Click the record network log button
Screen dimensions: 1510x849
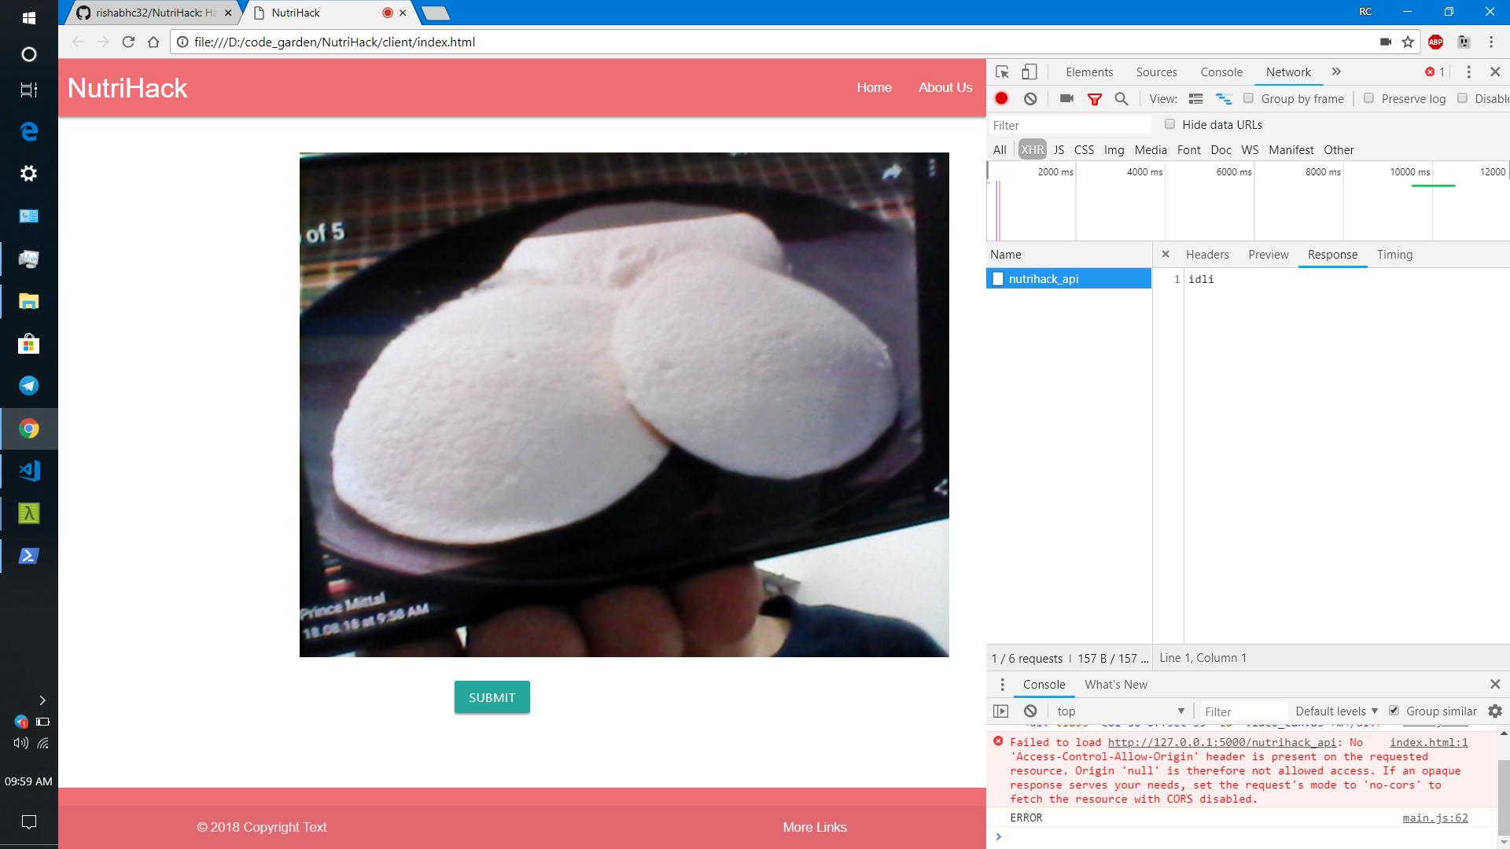click(x=1001, y=98)
